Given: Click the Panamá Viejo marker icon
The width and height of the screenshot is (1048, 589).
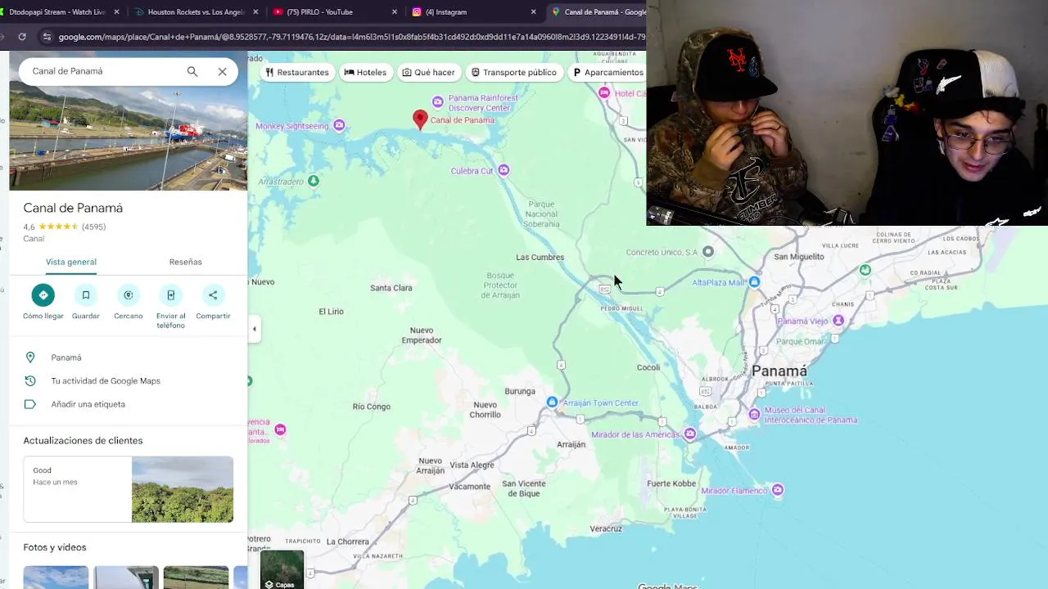Looking at the screenshot, I should [x=838, y=321].
